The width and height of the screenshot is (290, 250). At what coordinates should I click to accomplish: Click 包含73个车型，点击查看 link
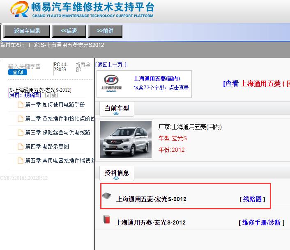(161, 88)
